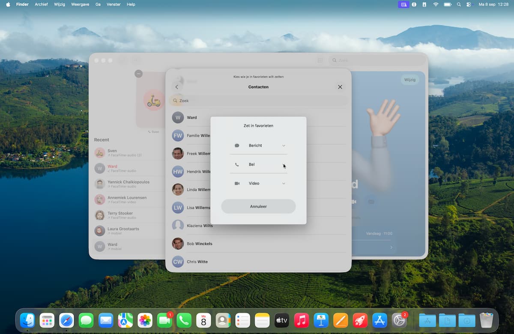The image size is (514, 334).
Task: Open Spotlight search in the menu bar
Action: 459,4
